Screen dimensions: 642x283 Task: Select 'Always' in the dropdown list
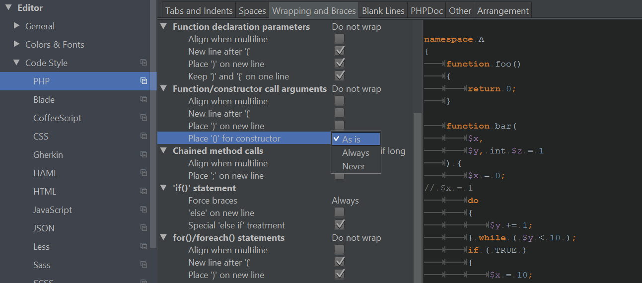click(356, 153)
